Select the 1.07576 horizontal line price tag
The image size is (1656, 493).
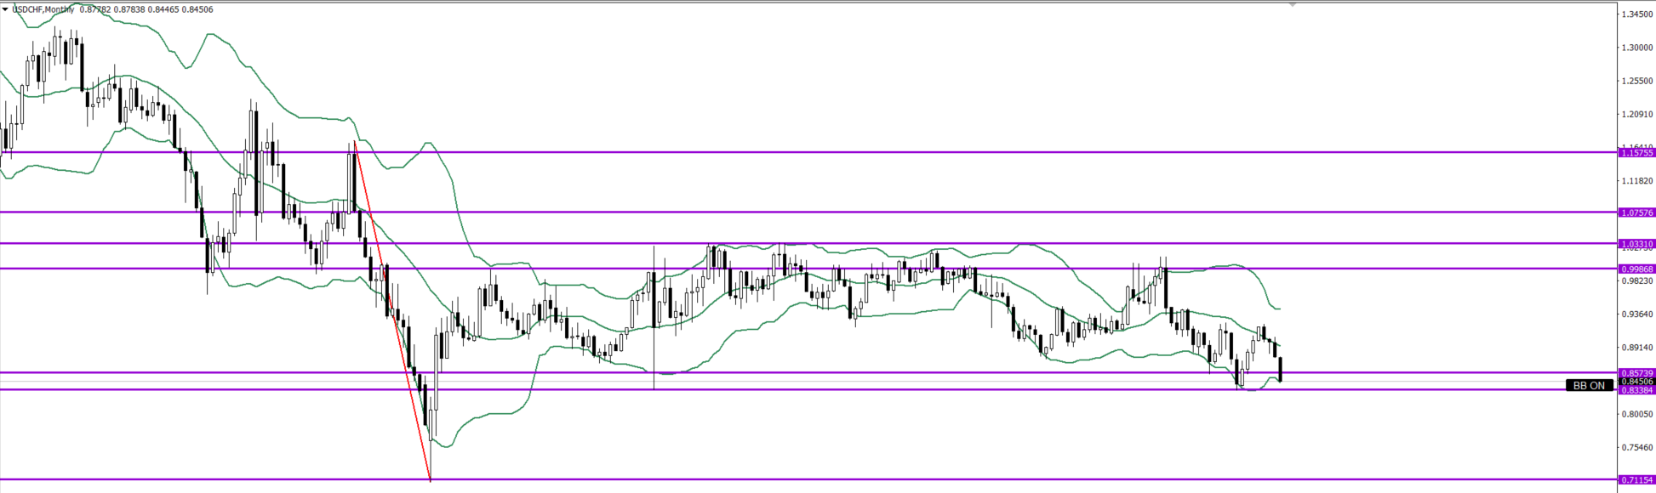1637,212
